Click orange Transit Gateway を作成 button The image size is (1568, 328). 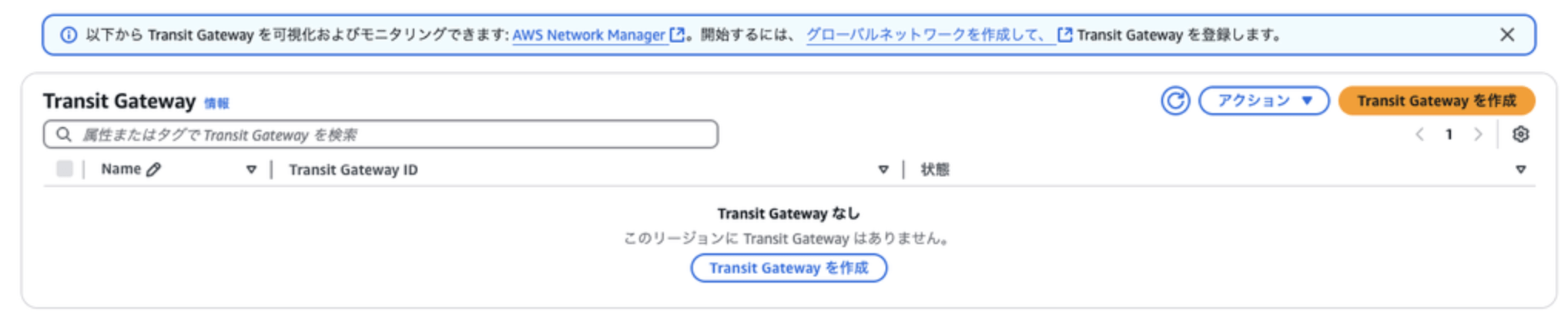(1436, 101)
